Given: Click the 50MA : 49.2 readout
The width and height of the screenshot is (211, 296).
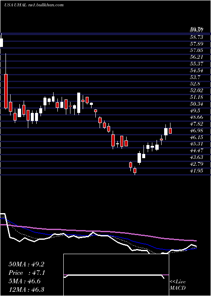Looking at the screenshot, I should (26, 264).
